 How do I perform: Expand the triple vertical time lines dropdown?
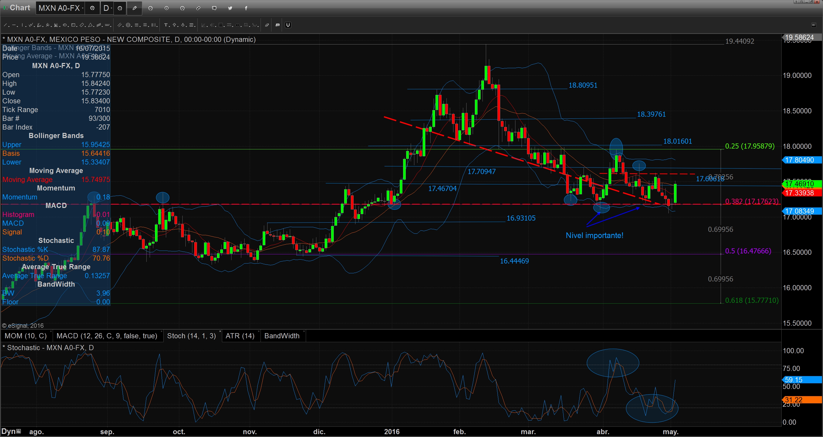(x=157, y=26)
